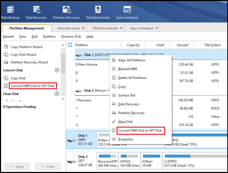Launch Data Recovery from the top ribbon
Image resolution: width=228 pixels, height=173 pixels.
36,12
